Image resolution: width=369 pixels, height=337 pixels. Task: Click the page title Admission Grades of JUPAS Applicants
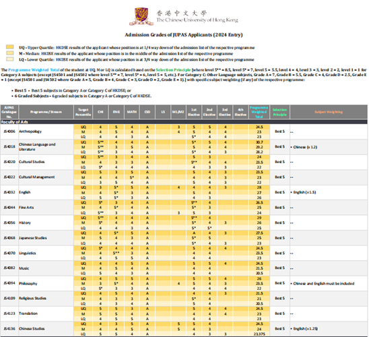click(x=184, y=35)
